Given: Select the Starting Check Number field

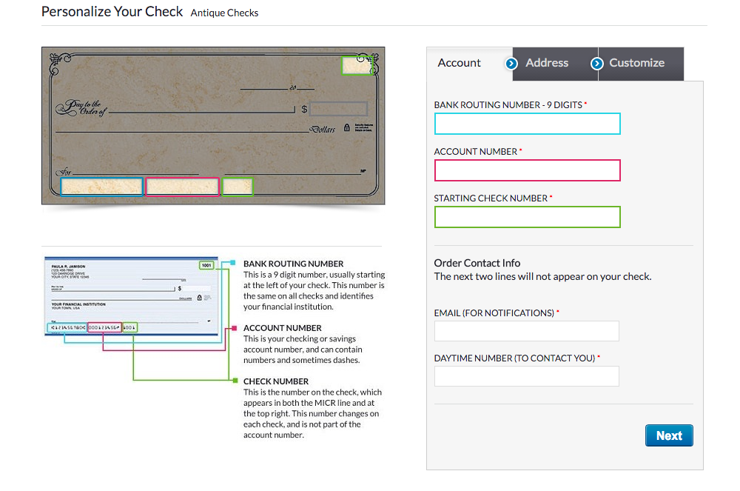Looking at the screenshot, I should [x=527, y=217].
